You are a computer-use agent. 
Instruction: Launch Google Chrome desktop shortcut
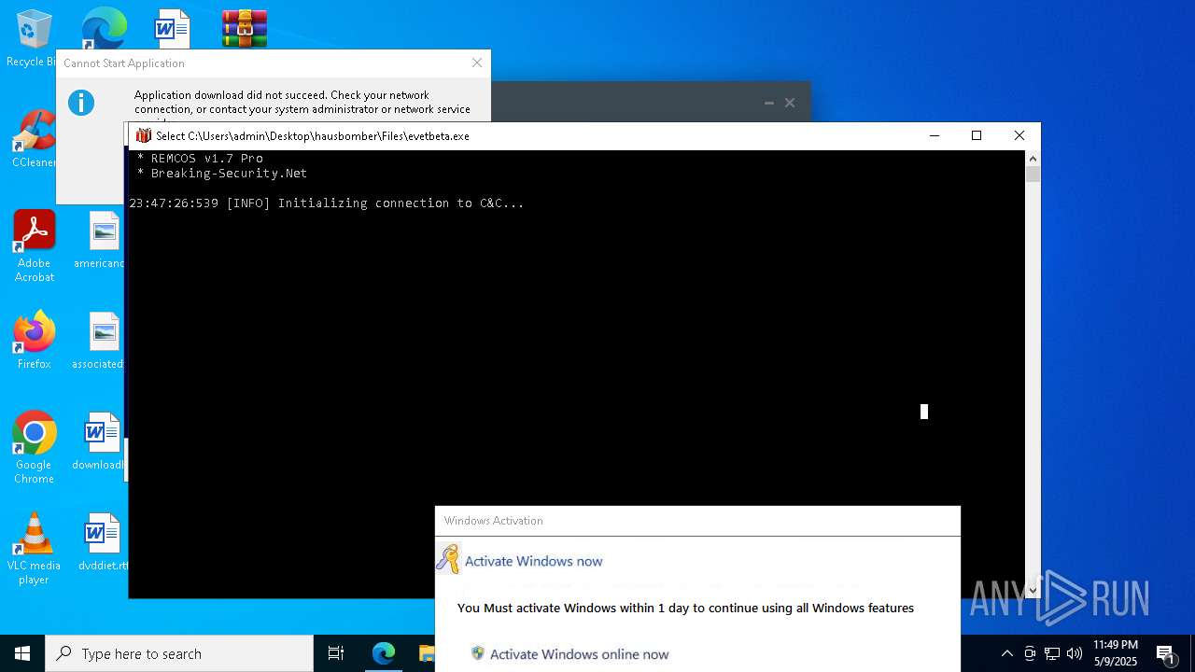pos(34,449)
